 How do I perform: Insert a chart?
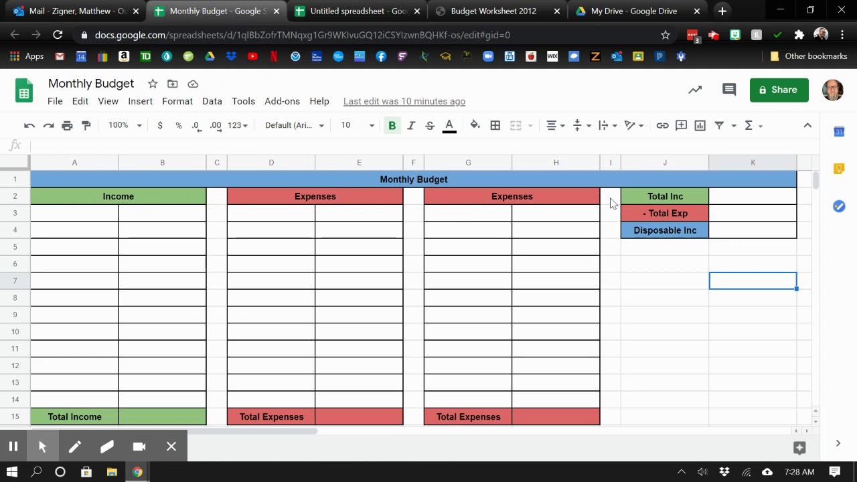pos(700,125)
